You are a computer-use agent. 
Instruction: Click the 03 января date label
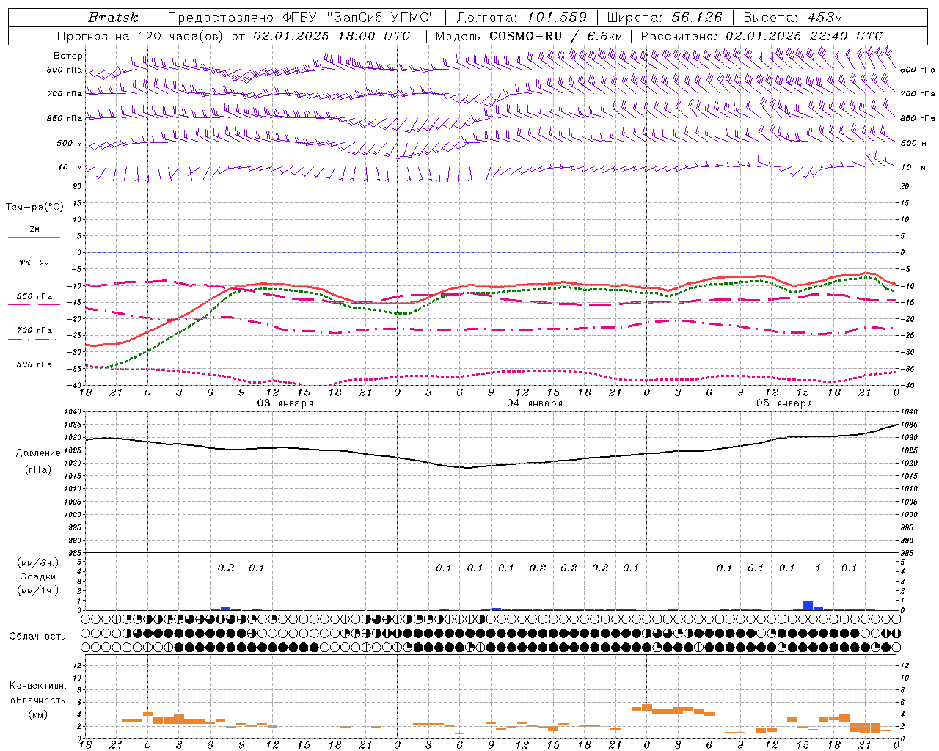pos(285,403)
